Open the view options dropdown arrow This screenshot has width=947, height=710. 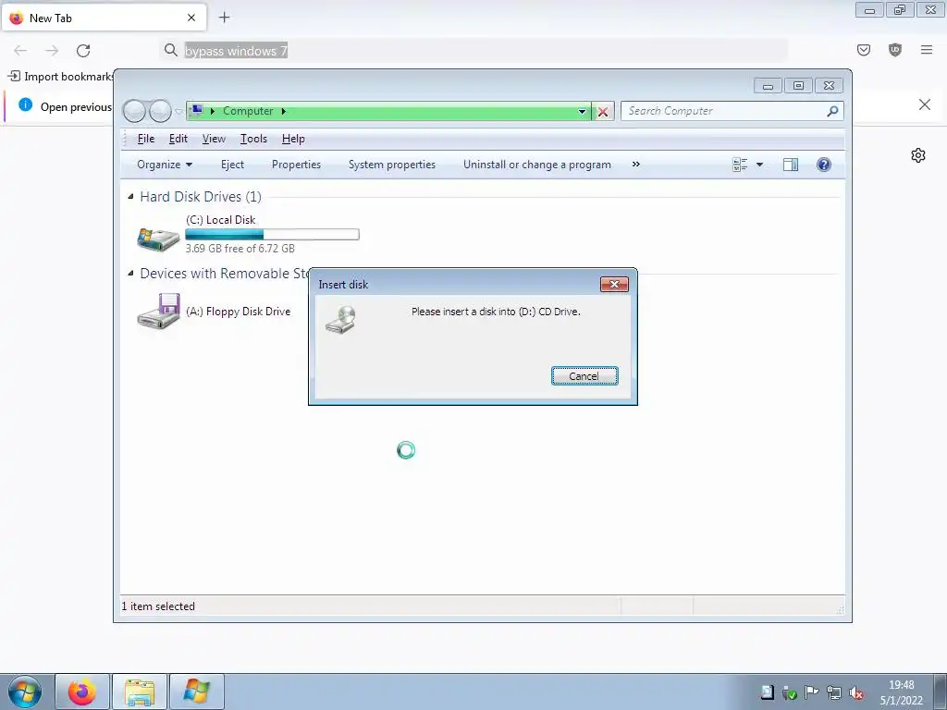point(760,165)
